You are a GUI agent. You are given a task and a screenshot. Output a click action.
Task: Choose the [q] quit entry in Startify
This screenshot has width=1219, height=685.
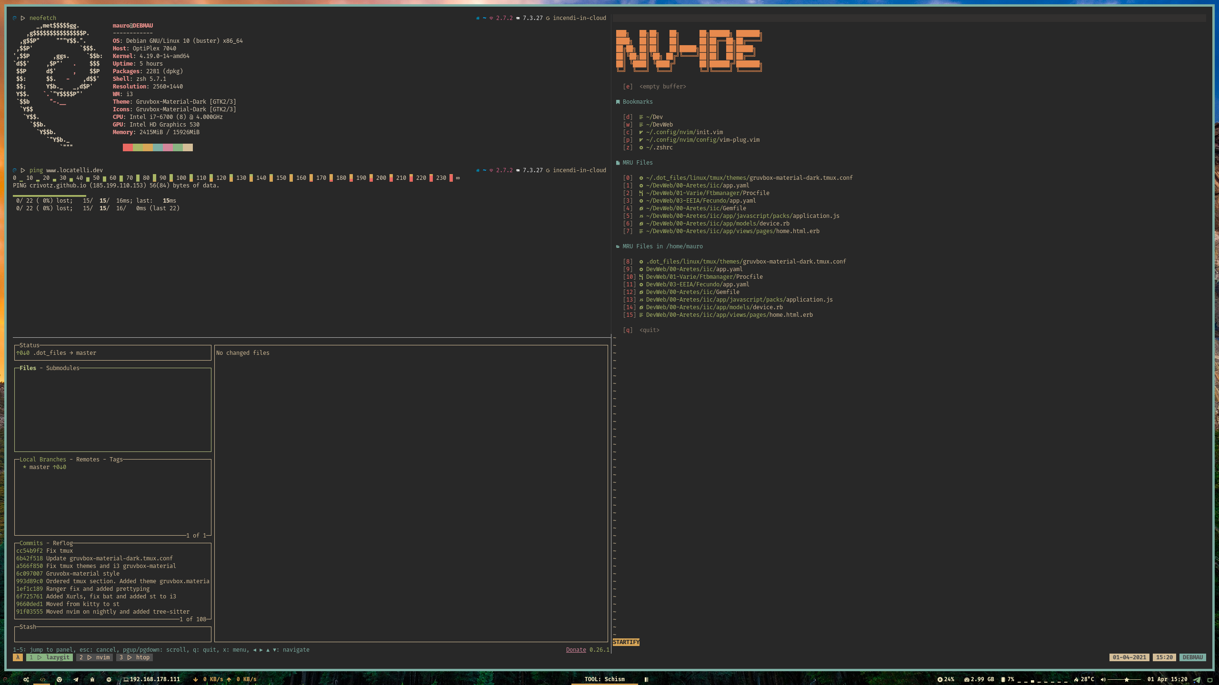[x=641, y=330]
